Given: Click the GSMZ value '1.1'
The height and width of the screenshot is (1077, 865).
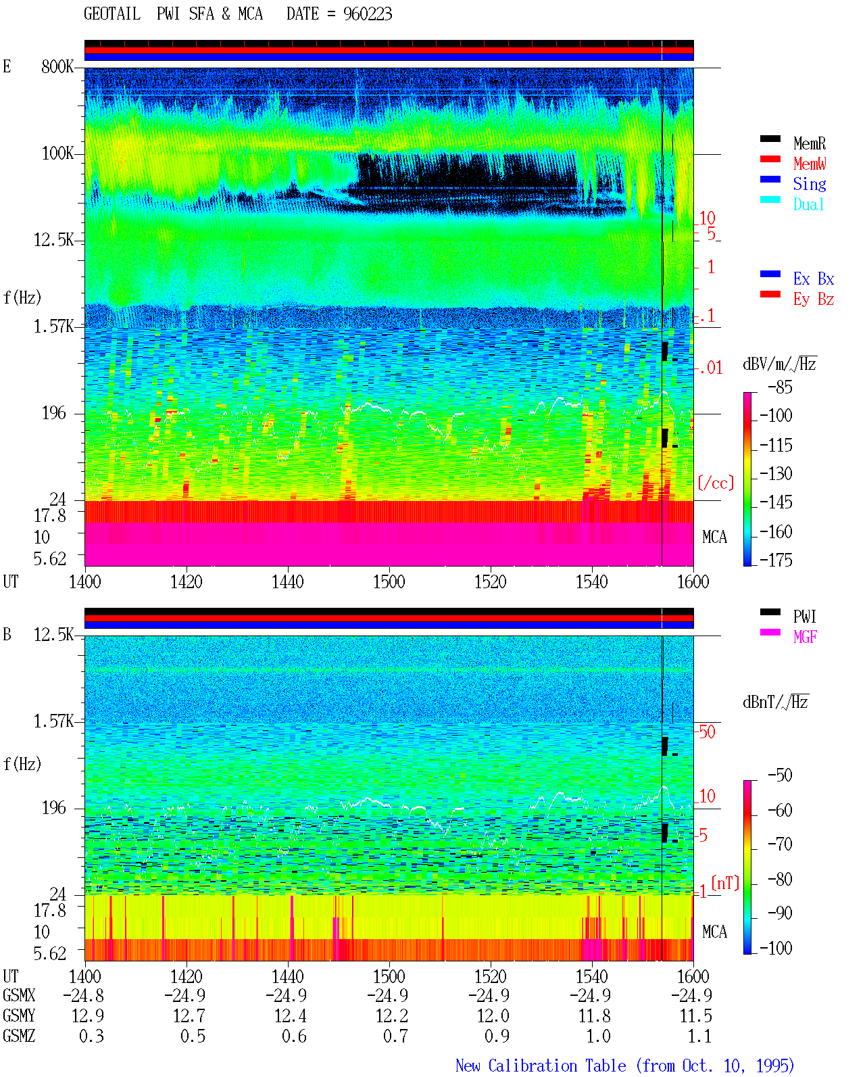Looking at the screenshot, I should point(700,1036).
